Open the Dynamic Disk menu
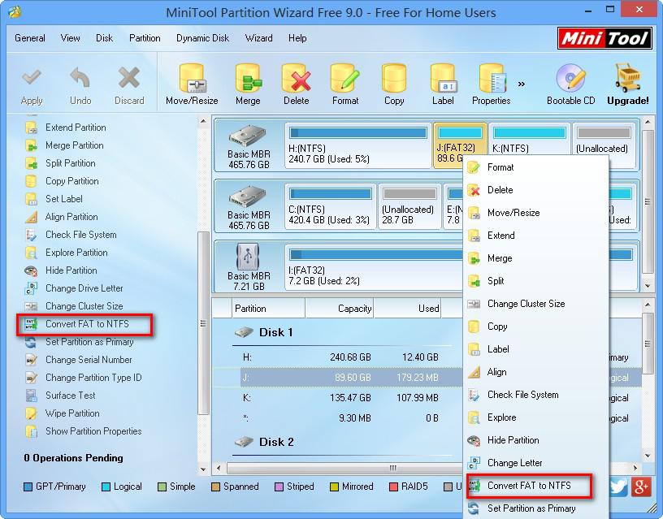Image resolution: width=663 pixels, height=519 pixels. pos(202,38)
